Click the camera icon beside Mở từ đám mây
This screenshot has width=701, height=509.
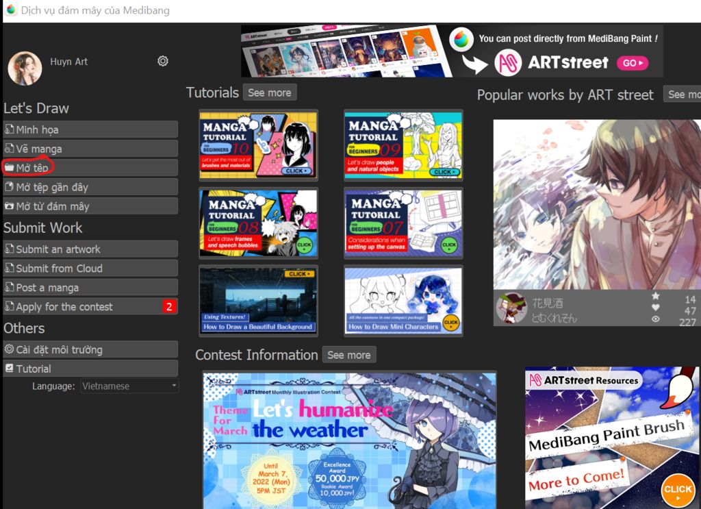(10, 206)
